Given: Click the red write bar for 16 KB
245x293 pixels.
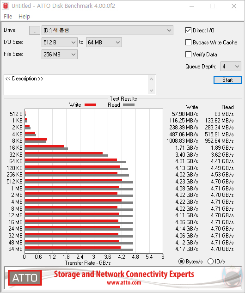Looking at the screenshot, I should point(44,146).
